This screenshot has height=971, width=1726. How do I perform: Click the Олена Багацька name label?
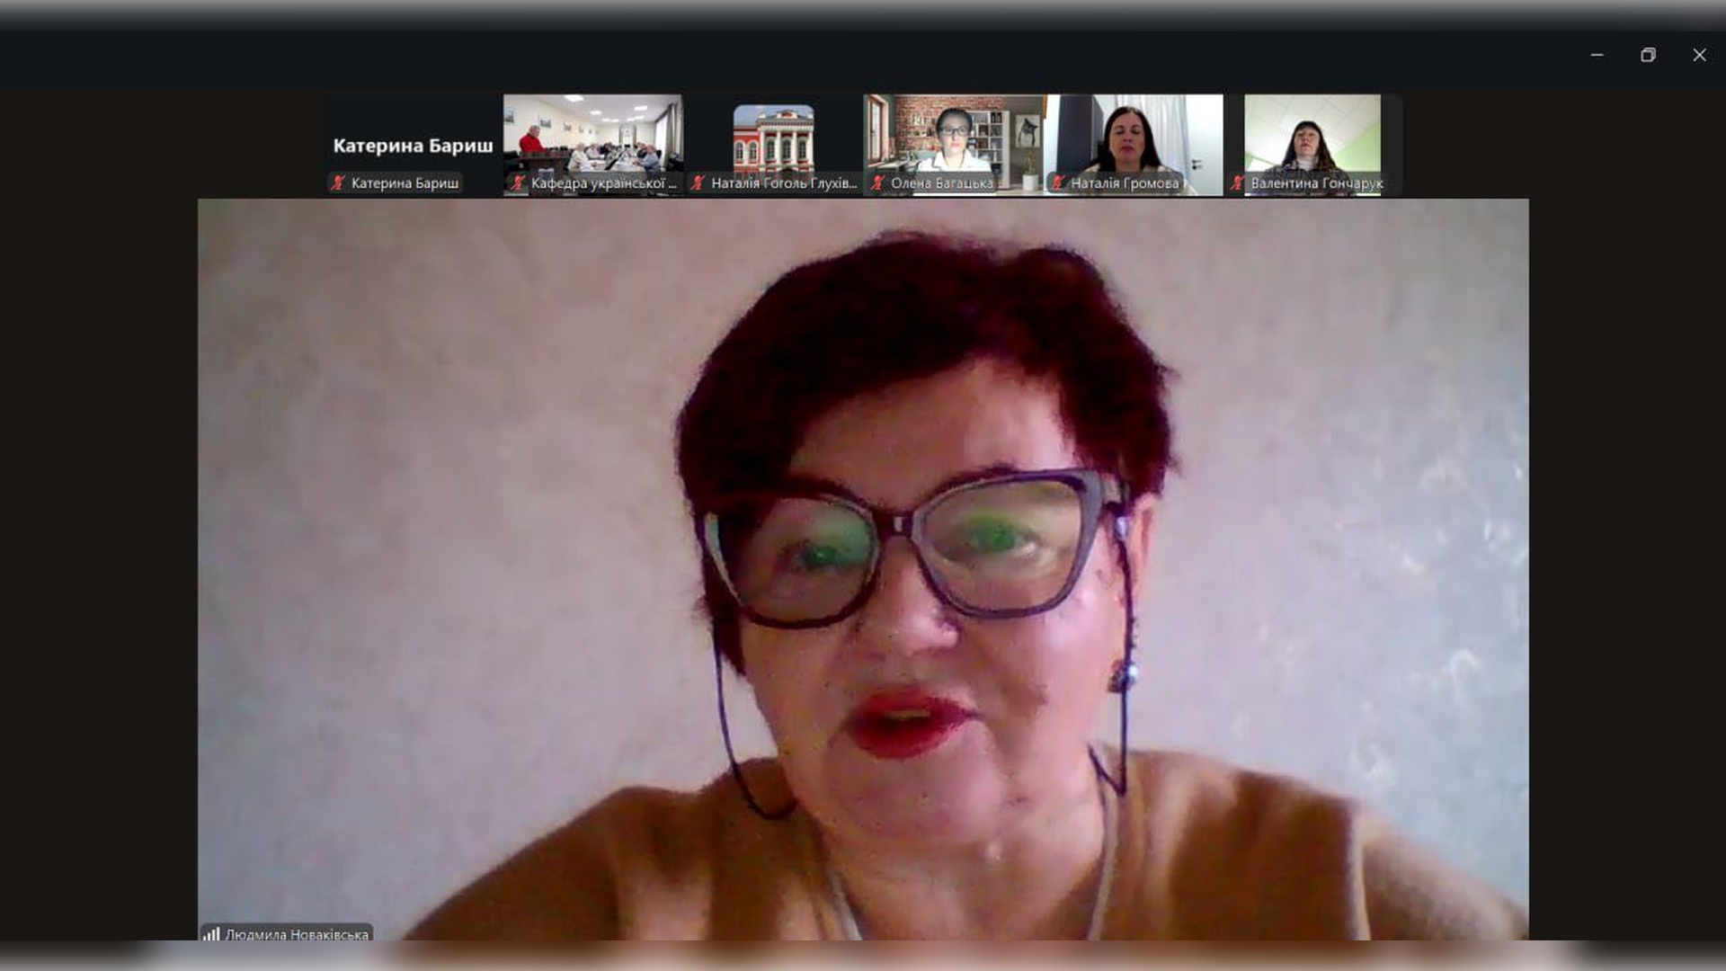[x=941, y=183]
